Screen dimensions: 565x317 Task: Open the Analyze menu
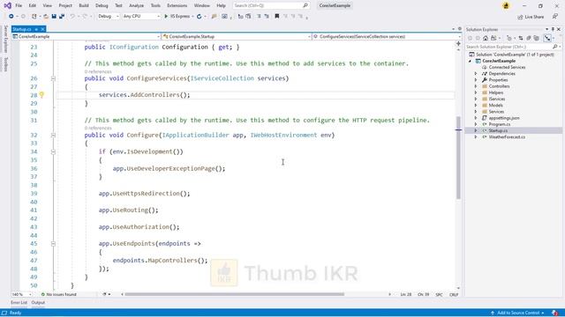(x=136, y=5)
